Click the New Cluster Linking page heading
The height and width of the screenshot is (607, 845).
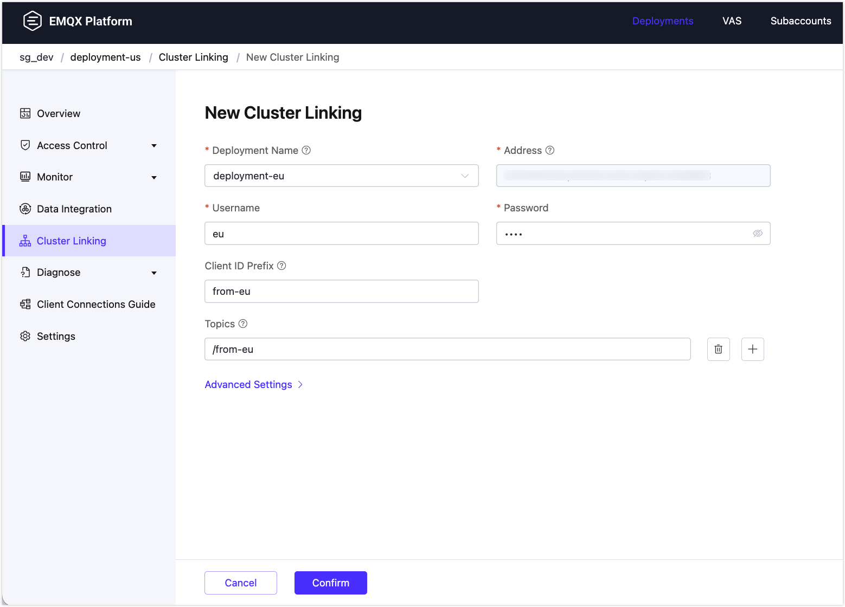(x=283, y=113)
